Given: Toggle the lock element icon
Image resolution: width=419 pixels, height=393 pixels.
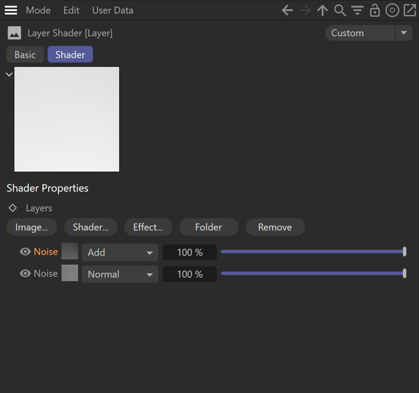Looking at the screenshot, I should coord(375,10).
